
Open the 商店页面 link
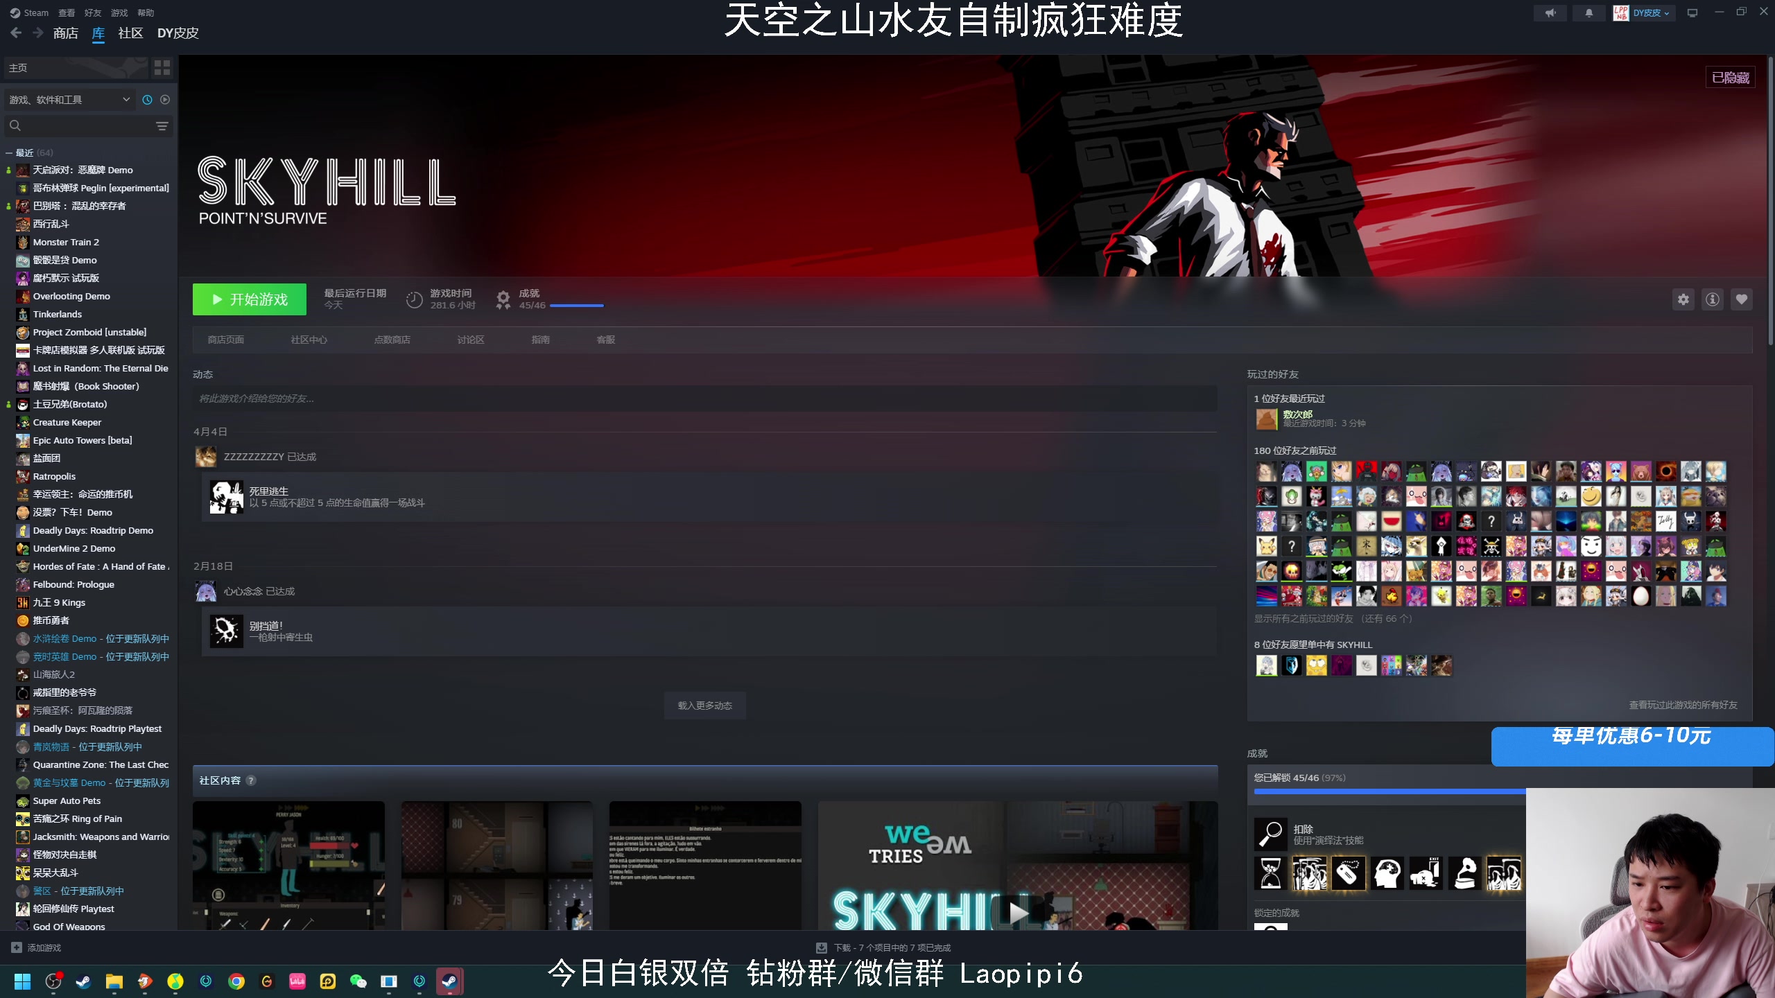(226, 340)
